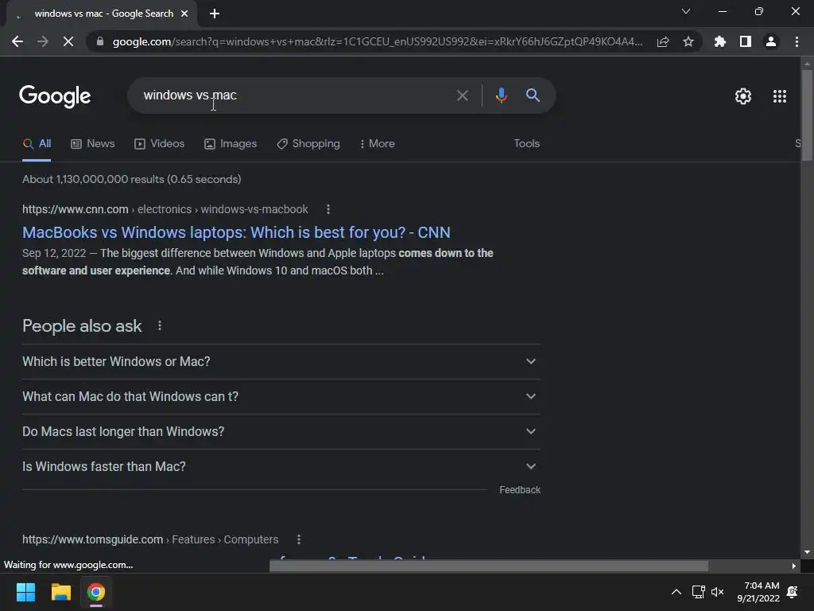The height and width of the screenshot is (611, 814).
Task: Go to the Google logo homepage
Action: [x=55, y=96]
